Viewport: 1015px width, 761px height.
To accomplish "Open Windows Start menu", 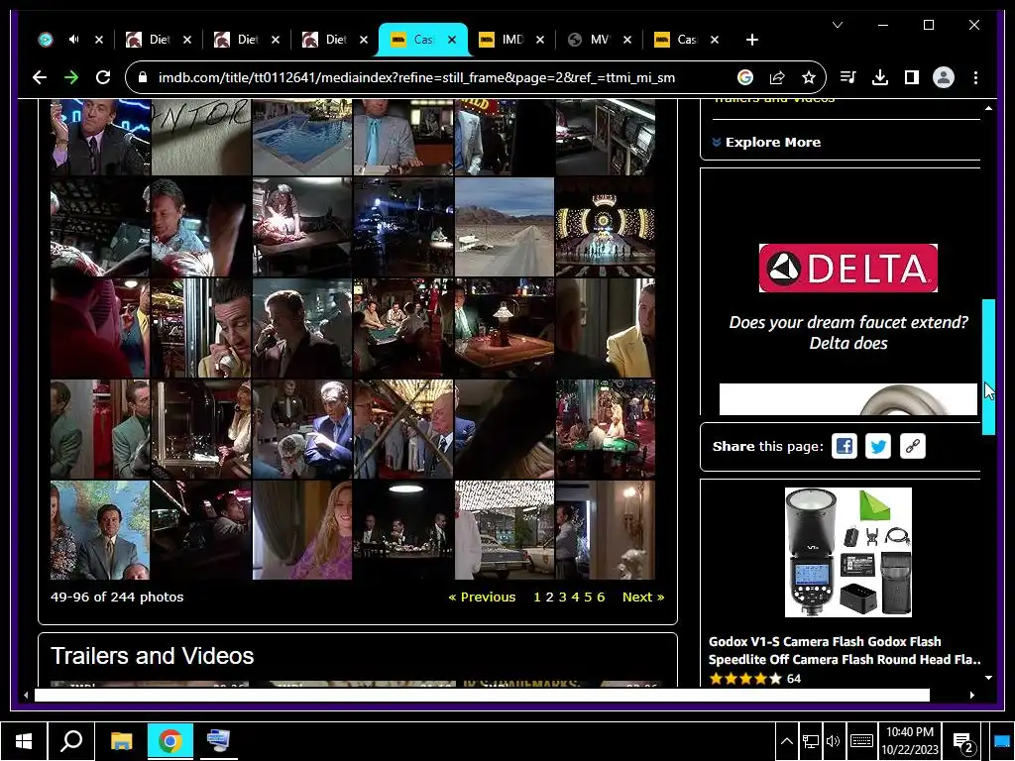I will [x=24, y=740].
